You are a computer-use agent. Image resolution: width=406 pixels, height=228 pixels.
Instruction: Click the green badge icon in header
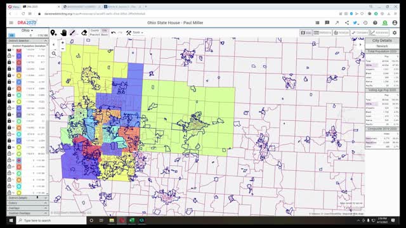(x=385, y=23)
